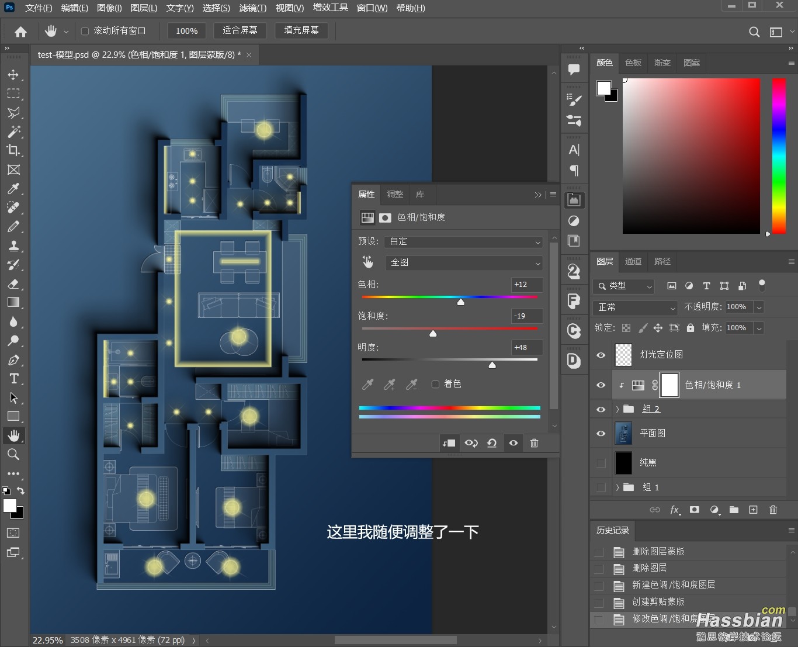
Task: Show the 纯黑 layer
Action: pyautogui.click(x=601, y=463)
